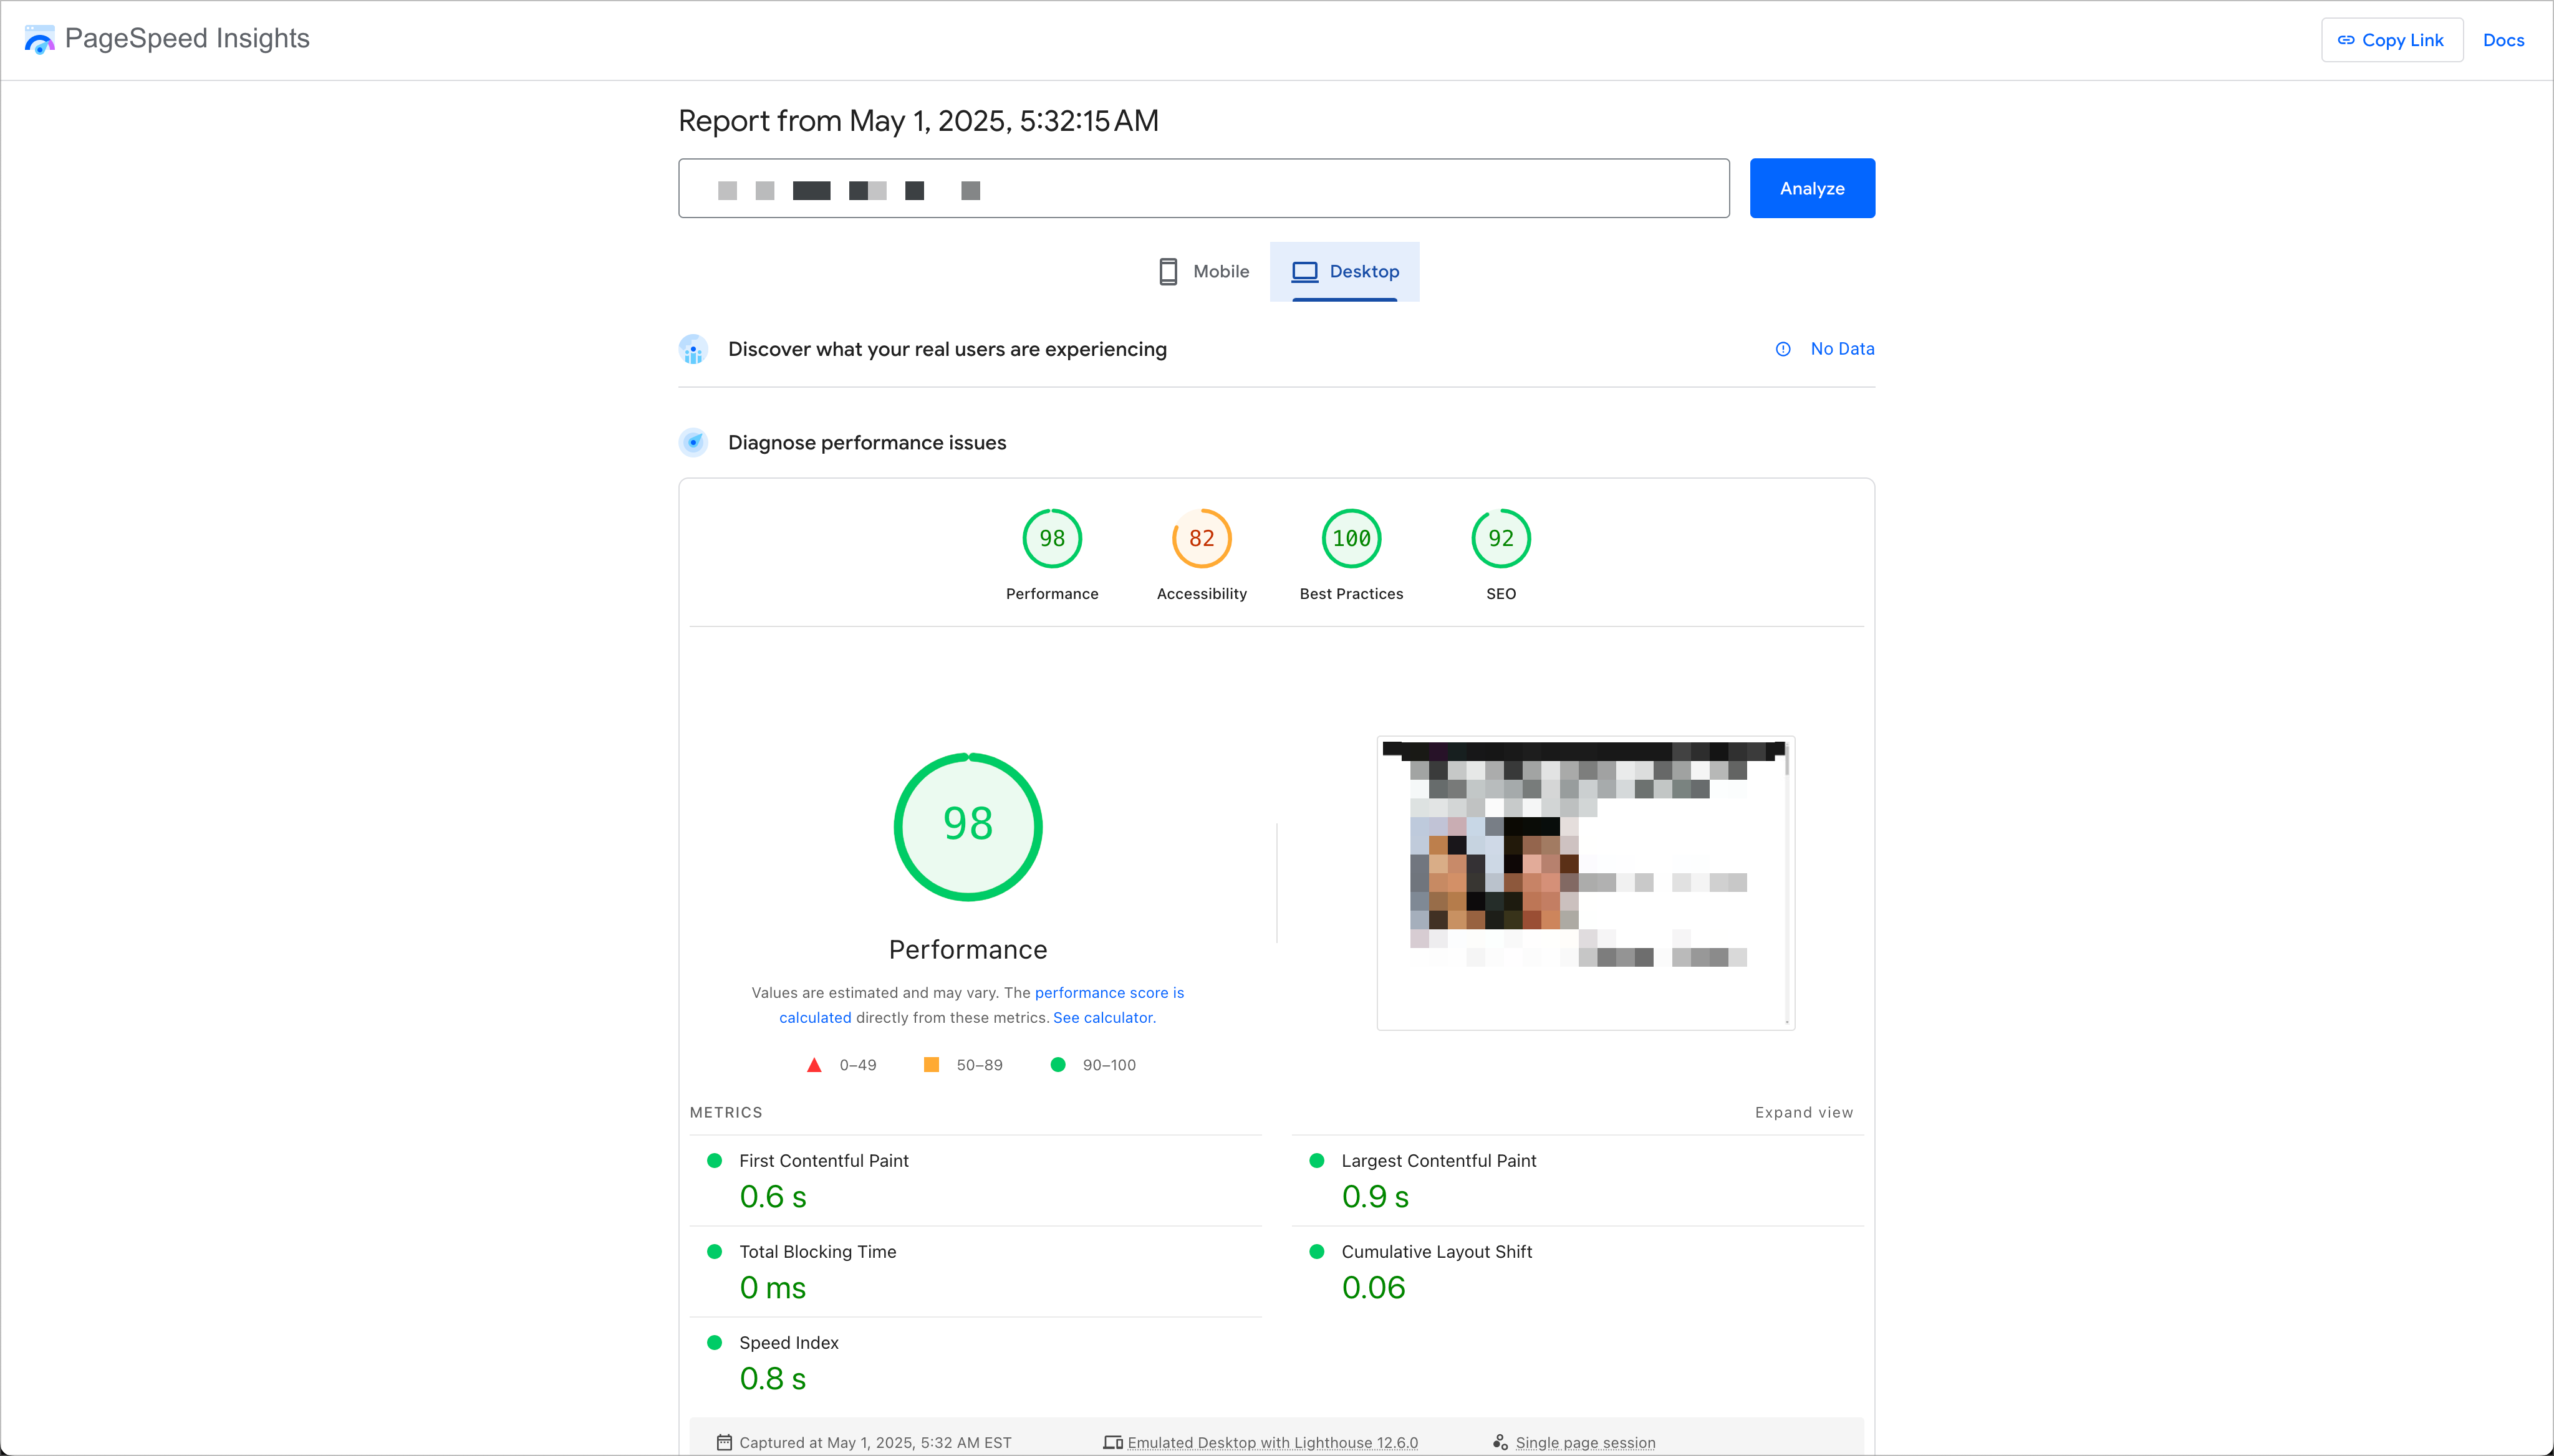Click the No Data info icon
This screenshot has width=2554, height=1456.
click(1783, 349)
